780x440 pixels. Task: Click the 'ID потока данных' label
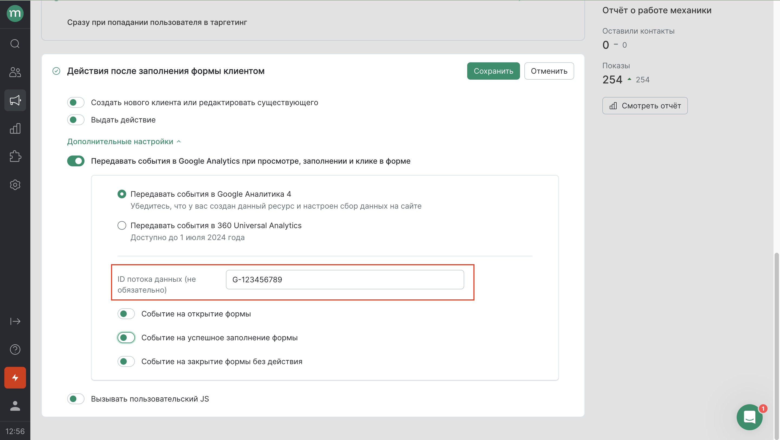tap(157, 284)
